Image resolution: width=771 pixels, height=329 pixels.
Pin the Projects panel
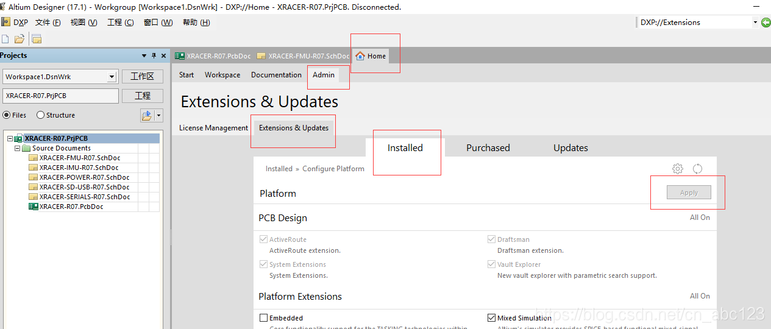pos(154,55)
